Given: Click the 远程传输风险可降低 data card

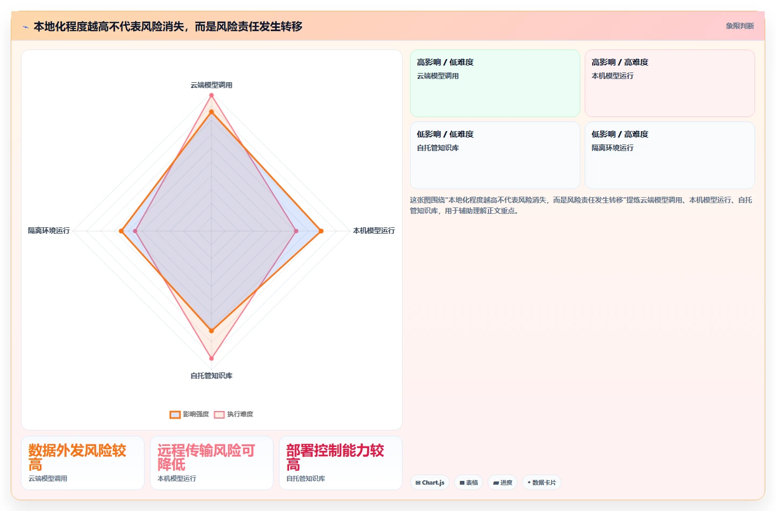Looking at the screenshot, I should pyautogui.click(x=212, y=463).
